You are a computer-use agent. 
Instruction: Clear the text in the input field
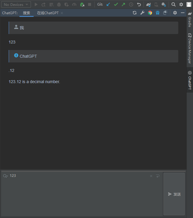151,176
